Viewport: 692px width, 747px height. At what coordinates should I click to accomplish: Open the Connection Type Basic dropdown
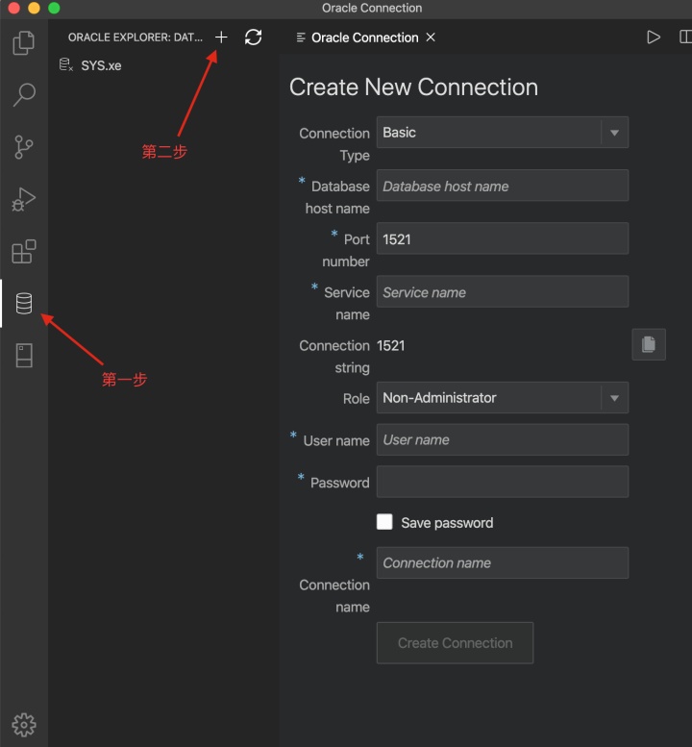[503, 132]
